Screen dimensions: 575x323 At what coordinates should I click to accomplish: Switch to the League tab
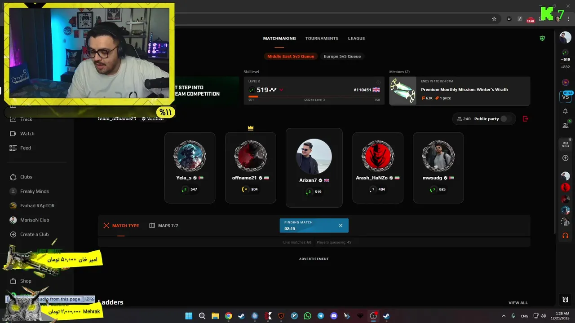[356, 39]
